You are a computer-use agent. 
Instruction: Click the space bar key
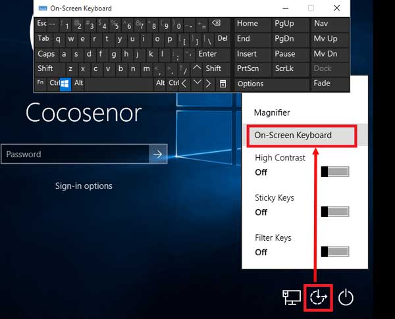(119, 84)
